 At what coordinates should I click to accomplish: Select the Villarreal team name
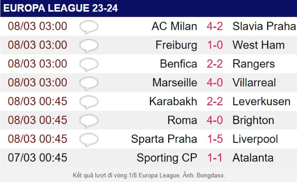(x=254, y=83)
